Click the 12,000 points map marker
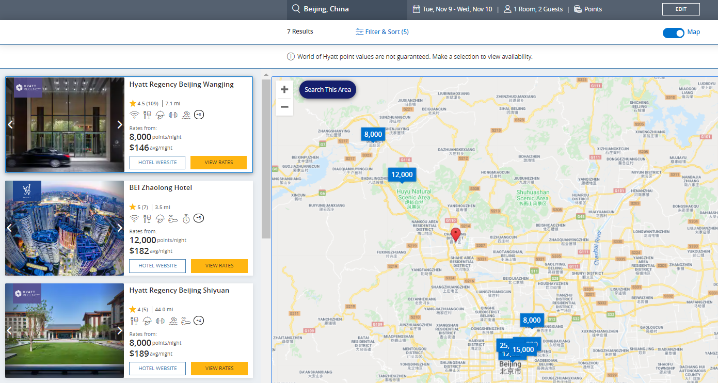This screenshot has width=718, height=383. pyautogui.click(x=402, y=174)
